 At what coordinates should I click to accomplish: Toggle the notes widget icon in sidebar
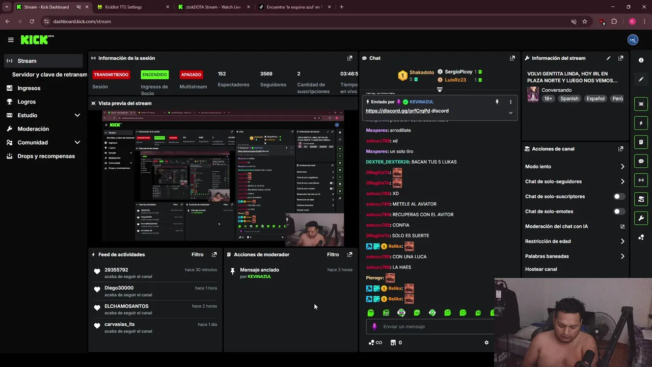tap(641, 142)
